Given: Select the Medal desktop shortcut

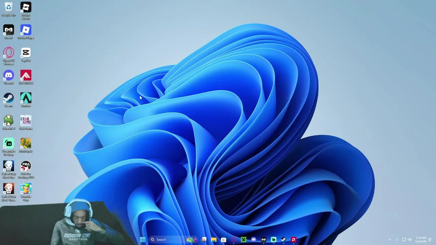Looking at the screenshot, I should 9,32.
